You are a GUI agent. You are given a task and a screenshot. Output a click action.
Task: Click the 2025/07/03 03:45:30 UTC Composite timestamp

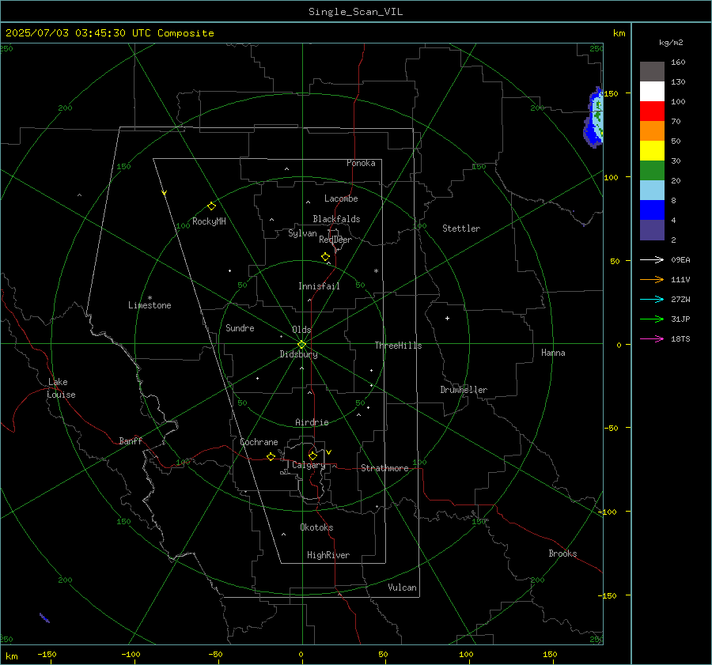109,33
